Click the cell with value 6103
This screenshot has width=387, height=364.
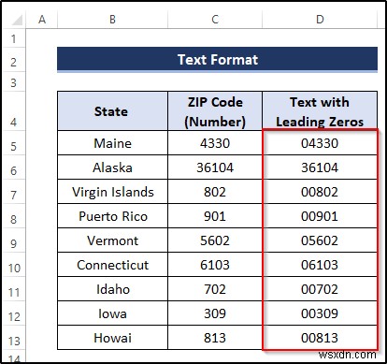point(215,265)
